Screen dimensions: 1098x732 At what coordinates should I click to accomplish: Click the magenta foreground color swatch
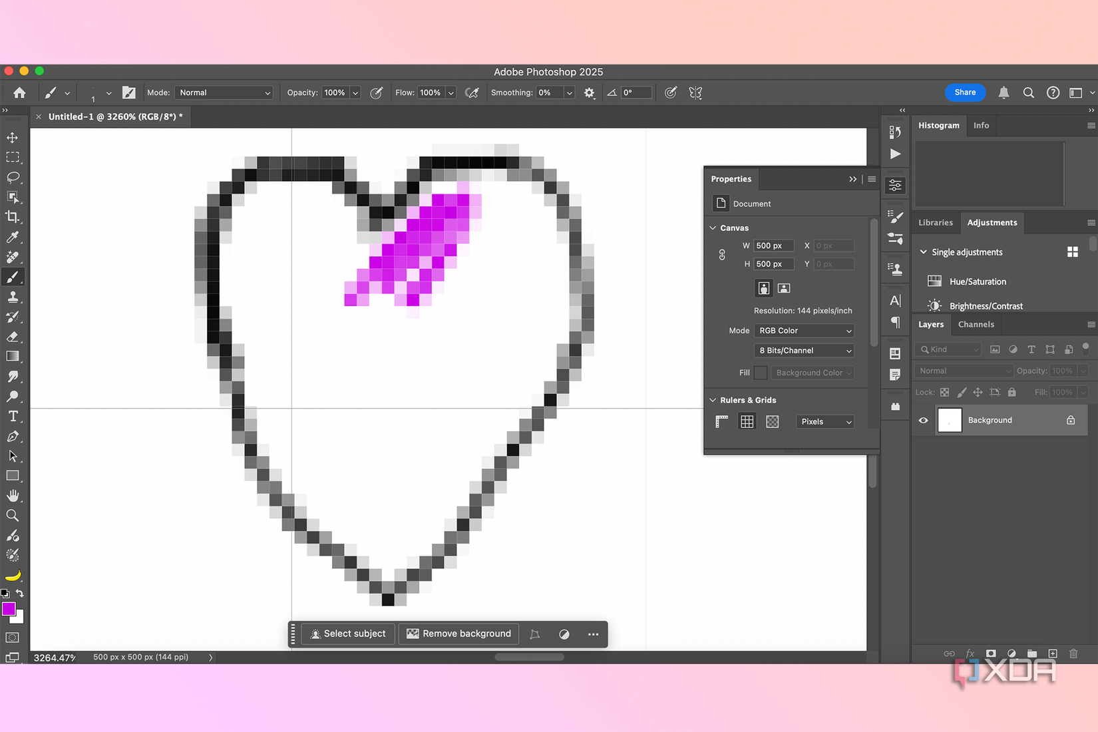pos(9,609)
